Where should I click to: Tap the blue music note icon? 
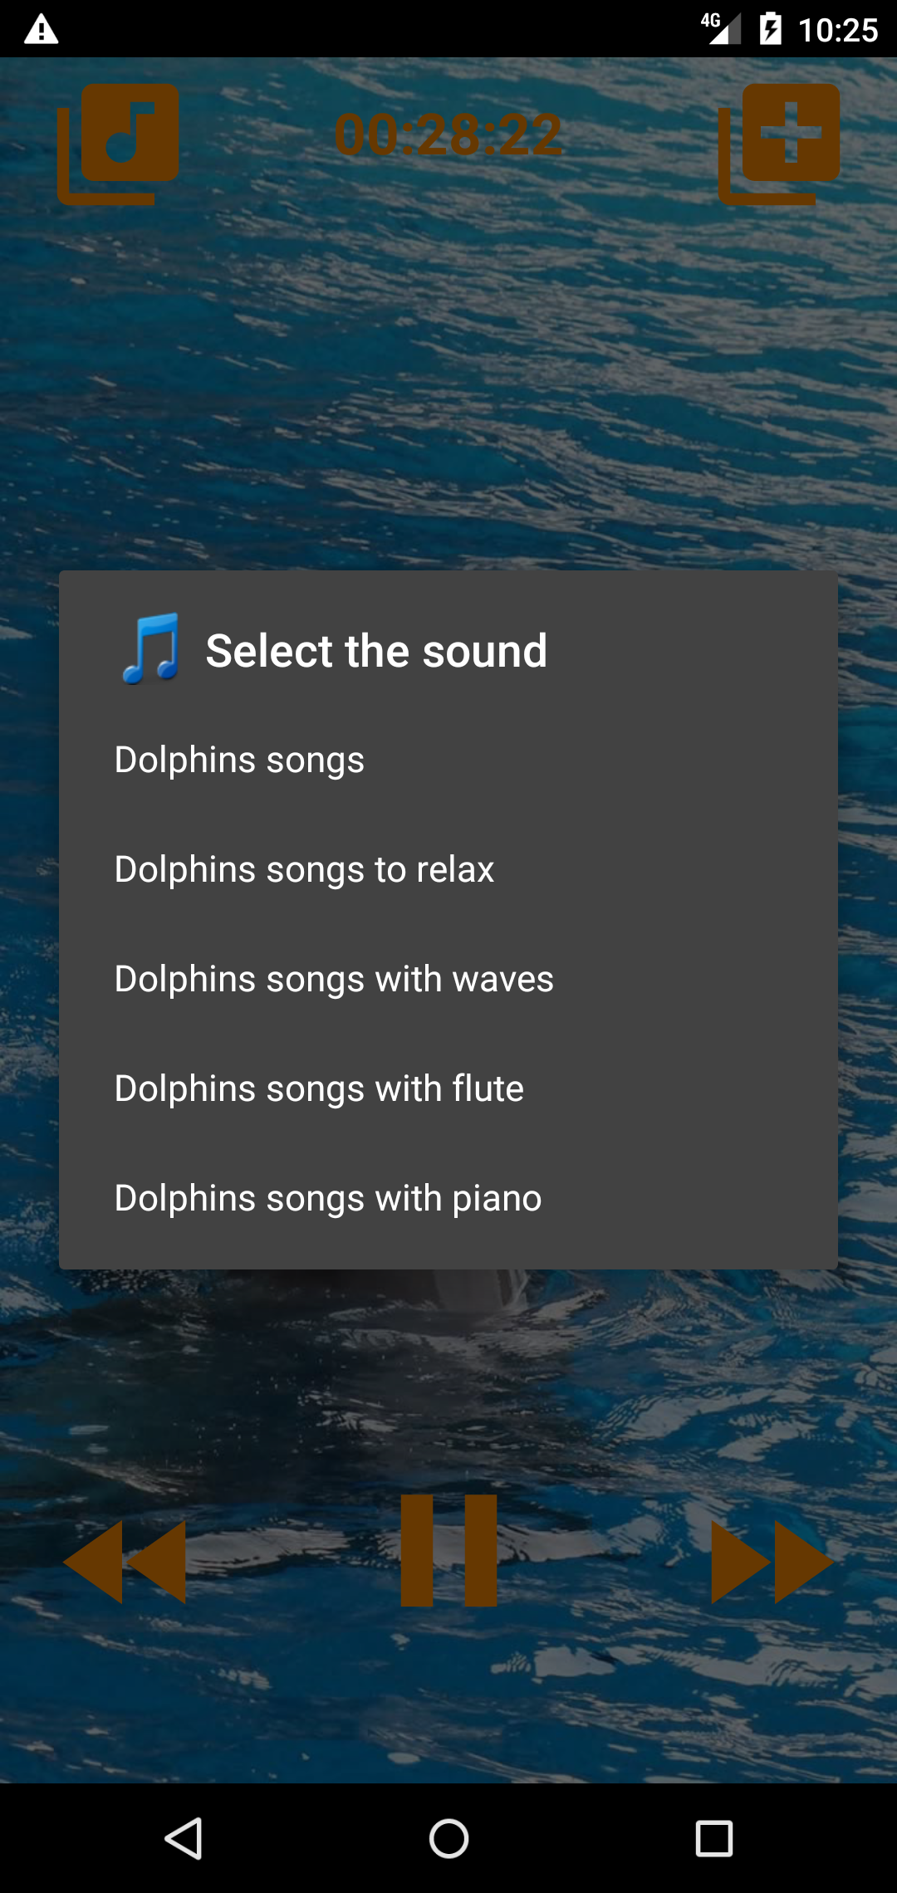[x=151, y=649]
